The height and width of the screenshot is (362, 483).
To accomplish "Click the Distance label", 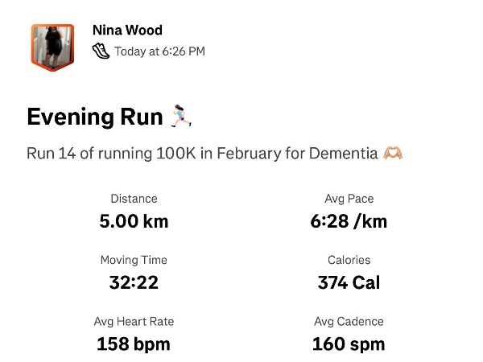I will point(134,199).
